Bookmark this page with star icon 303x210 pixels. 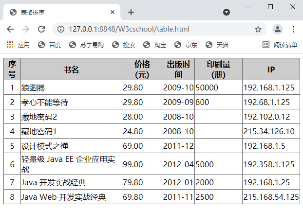(258, 29)
